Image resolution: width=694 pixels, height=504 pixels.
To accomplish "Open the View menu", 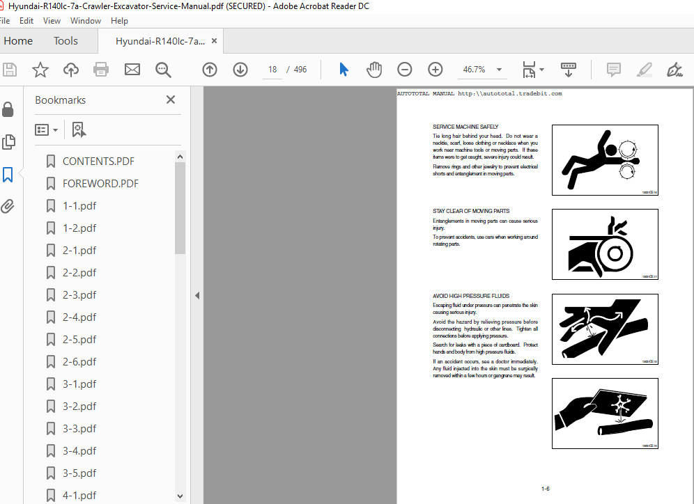I will (52, 21).
